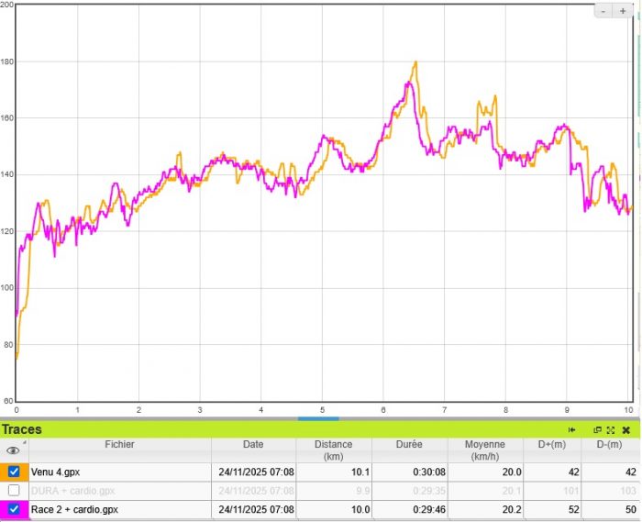Click the blue splitter handle below chart
The height and width of the screenshot is (522, 642).
coord(318,418)
